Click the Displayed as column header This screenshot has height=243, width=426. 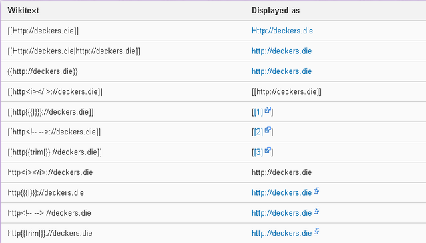pyautogui.click(x=276, y=11)
